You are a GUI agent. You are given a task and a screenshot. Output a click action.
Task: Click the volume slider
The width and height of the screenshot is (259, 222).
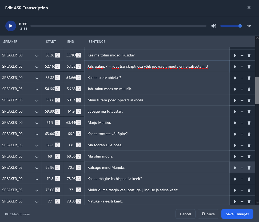tap(231, 26)
